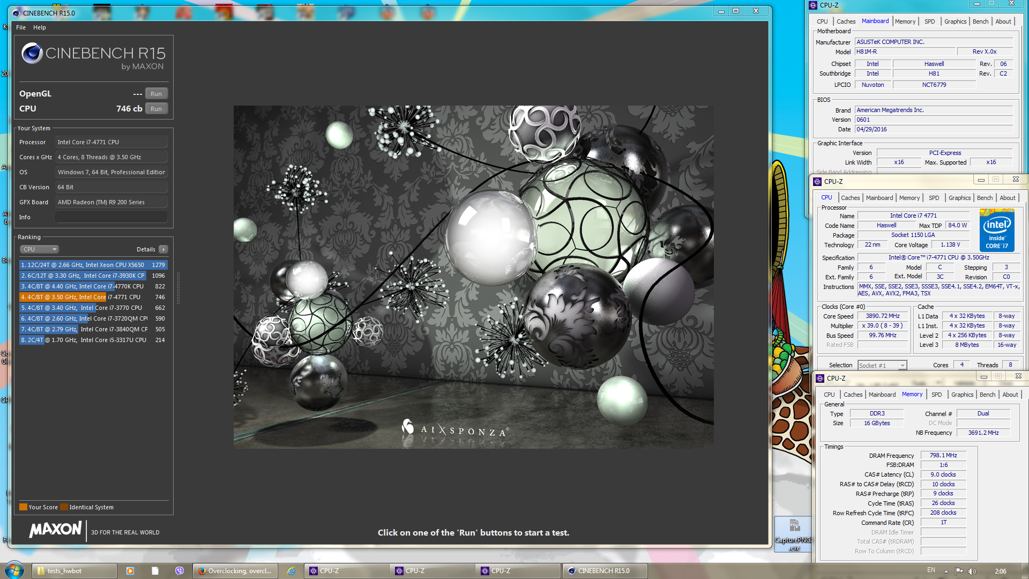1029x579 pixels.
Task: Open the clock showing 2:06
Action: [1000, 571]
